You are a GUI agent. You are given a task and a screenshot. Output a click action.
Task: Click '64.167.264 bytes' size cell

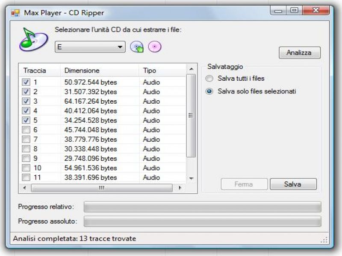coord(91,102)
